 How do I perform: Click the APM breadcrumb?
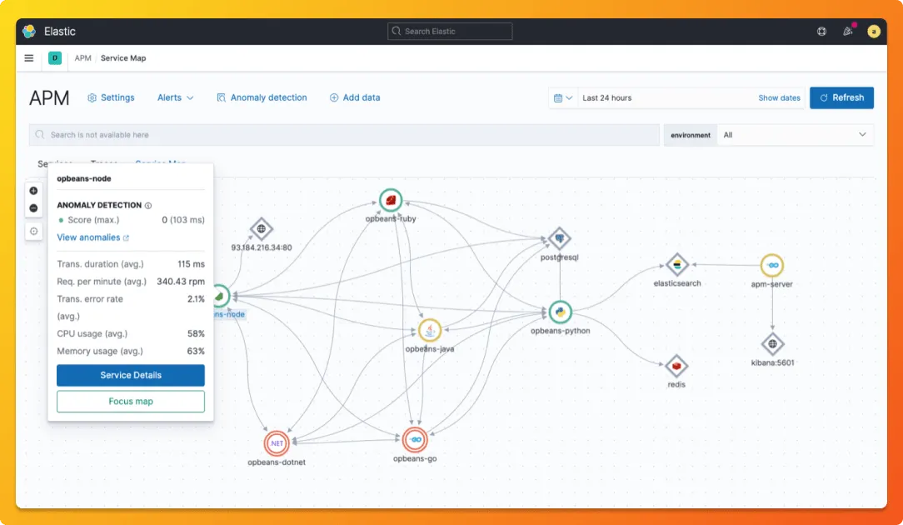83,58
